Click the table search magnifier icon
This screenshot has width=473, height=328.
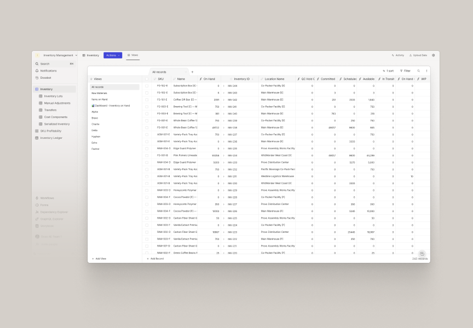[x=418, y=71]
